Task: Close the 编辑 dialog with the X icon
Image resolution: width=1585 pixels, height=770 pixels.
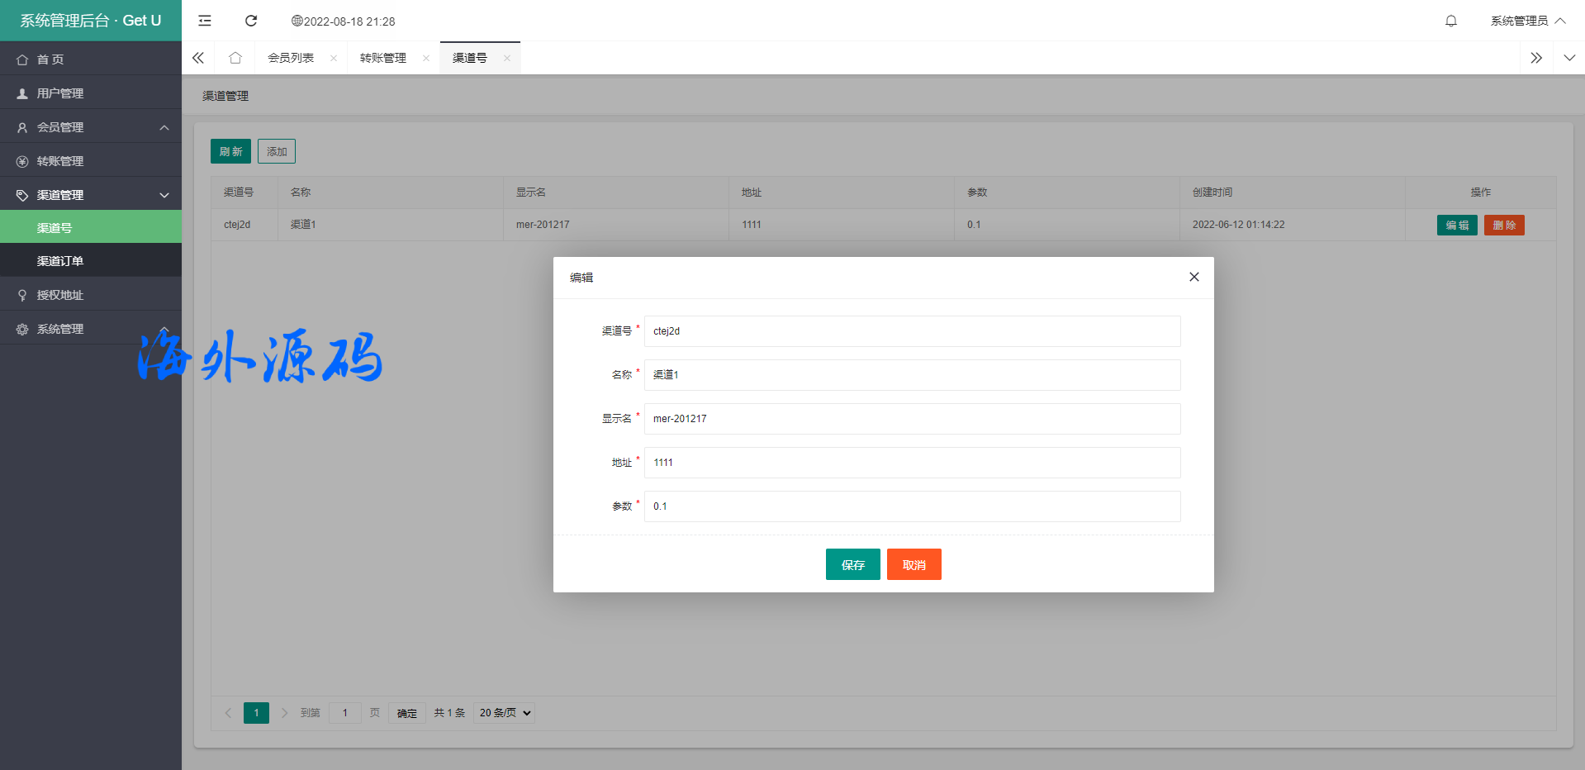Action: tap(1193, 277)
